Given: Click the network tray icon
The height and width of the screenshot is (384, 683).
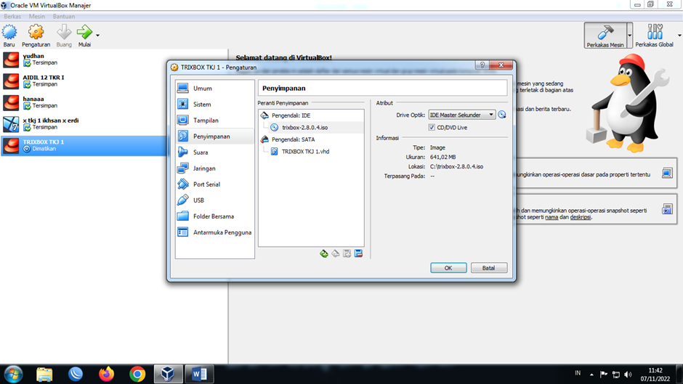Looking at the screenshot, I should pos(616,375).
